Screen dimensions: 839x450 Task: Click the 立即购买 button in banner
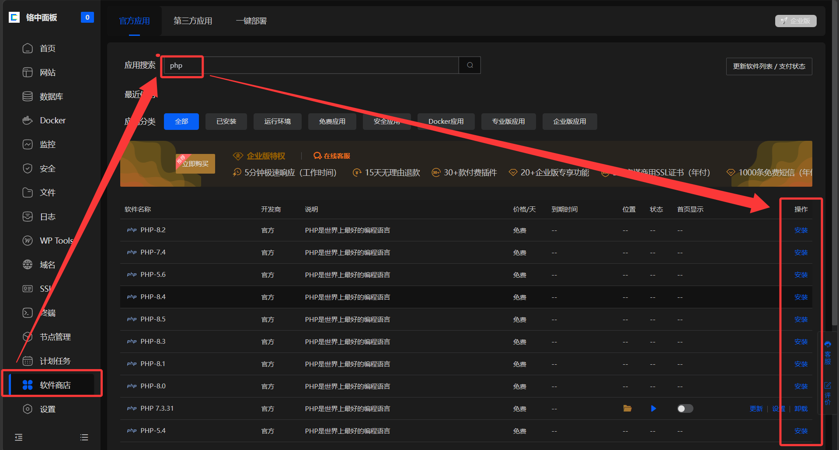195,164
